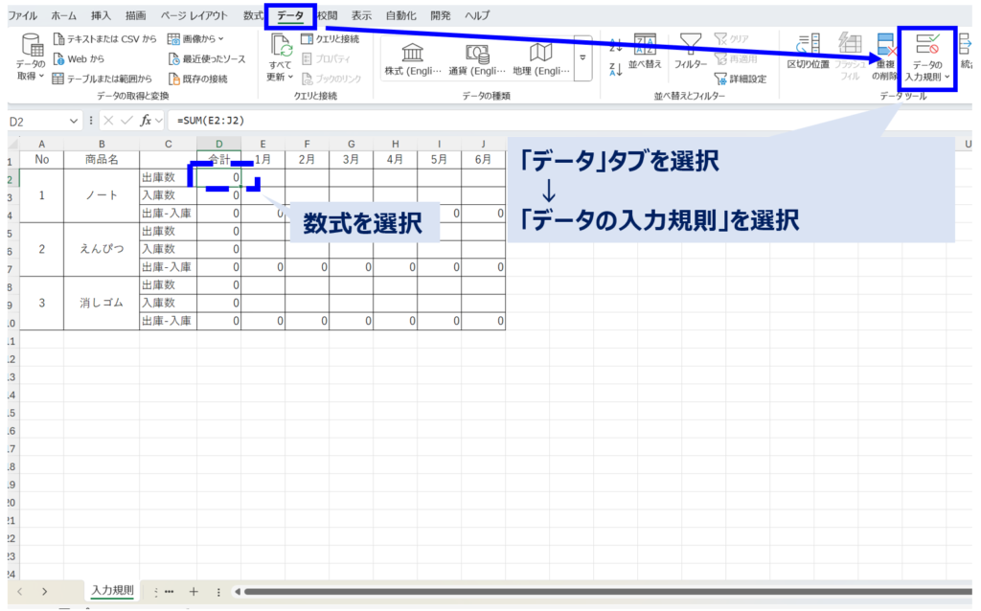
Task: Click 最近使ったソース button
Action: [x=207, y=58]
